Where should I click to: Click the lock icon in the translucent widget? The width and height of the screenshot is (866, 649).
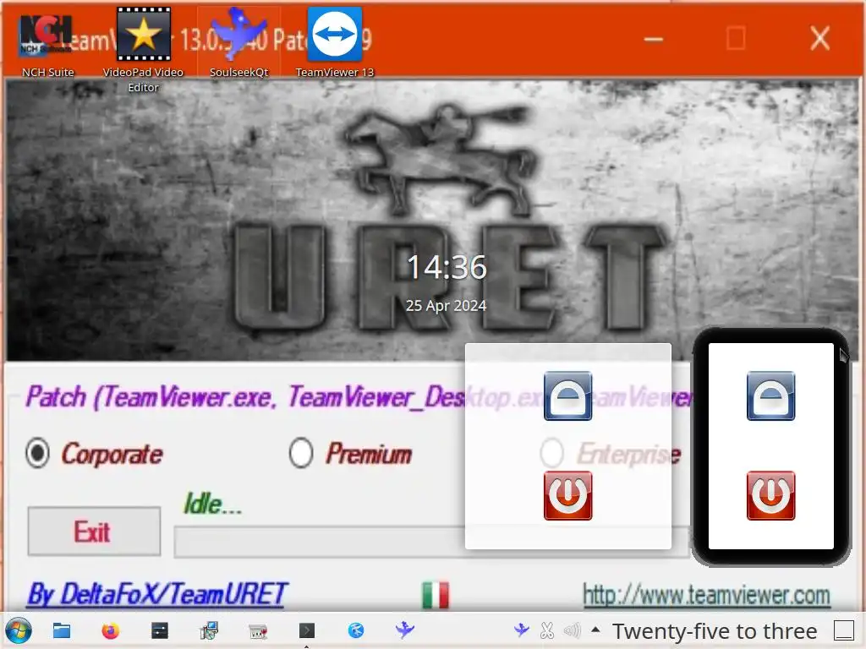(567, 395)
